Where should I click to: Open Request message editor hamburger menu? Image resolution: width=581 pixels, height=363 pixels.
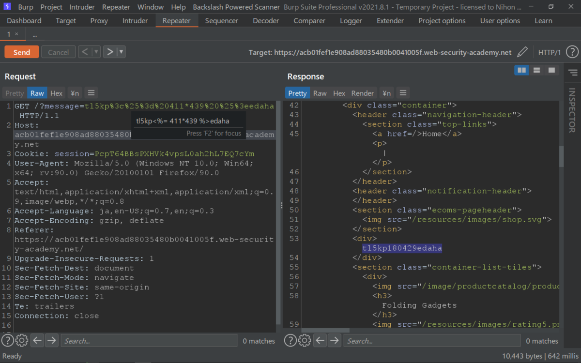pos(91,93)
